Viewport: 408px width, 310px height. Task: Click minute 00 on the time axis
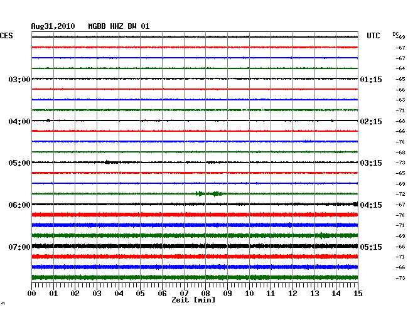point(32,294)
